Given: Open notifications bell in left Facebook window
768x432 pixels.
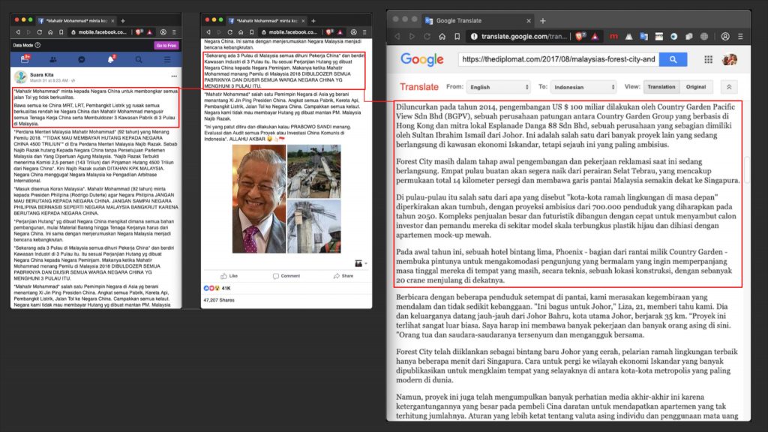Looking at the screenshot, I should pos(111,59).
